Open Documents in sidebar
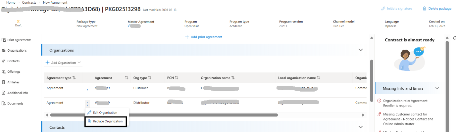This screenshot has width=456, height=132. point(13,103)
